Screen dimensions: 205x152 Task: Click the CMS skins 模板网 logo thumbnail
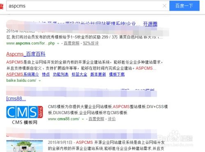[25, 115]
